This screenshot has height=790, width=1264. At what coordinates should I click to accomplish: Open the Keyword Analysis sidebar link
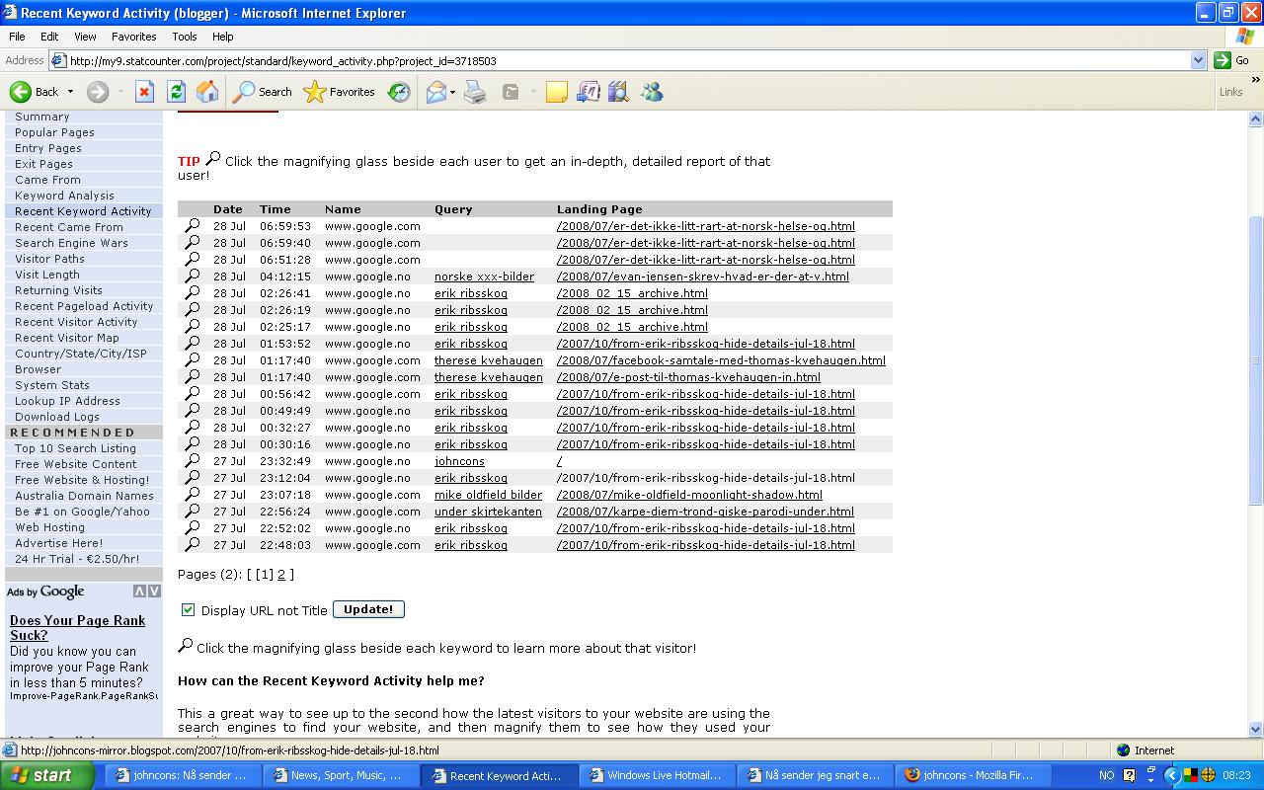point(64,196)
